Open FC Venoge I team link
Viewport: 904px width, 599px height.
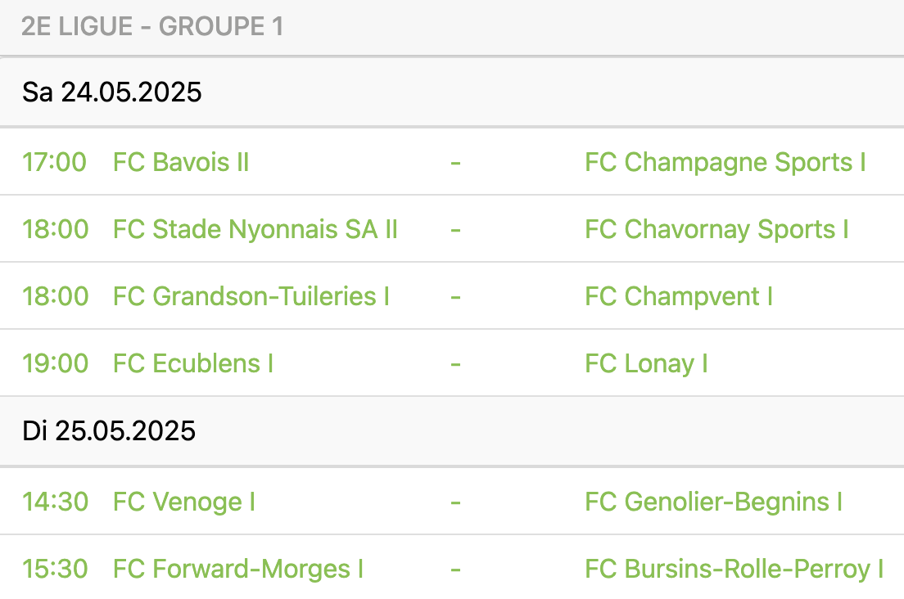pos(184,502)
